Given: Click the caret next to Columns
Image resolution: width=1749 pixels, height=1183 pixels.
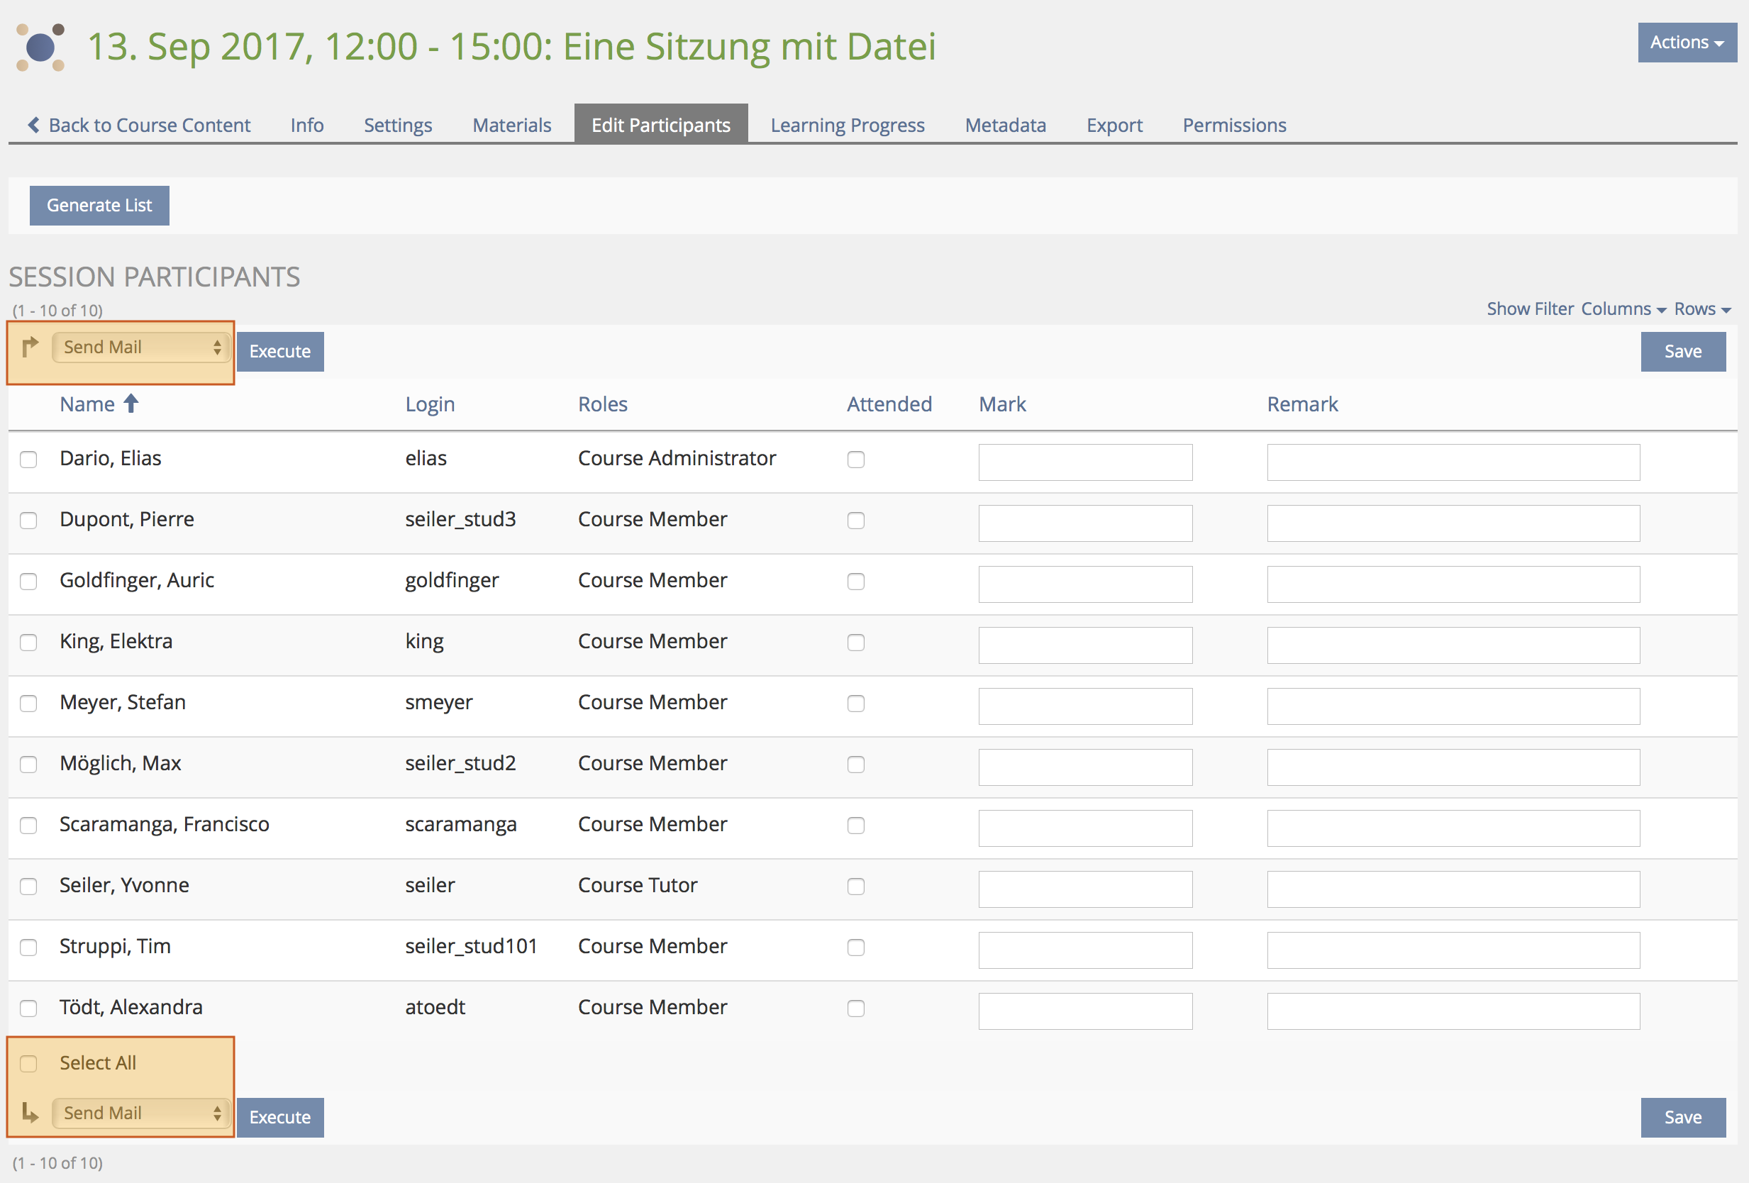Looking at the screenshot, I should (1661, 311).
